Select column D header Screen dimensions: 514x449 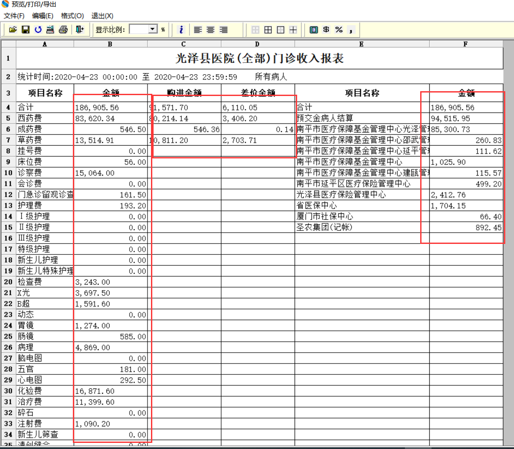(258, 44)
